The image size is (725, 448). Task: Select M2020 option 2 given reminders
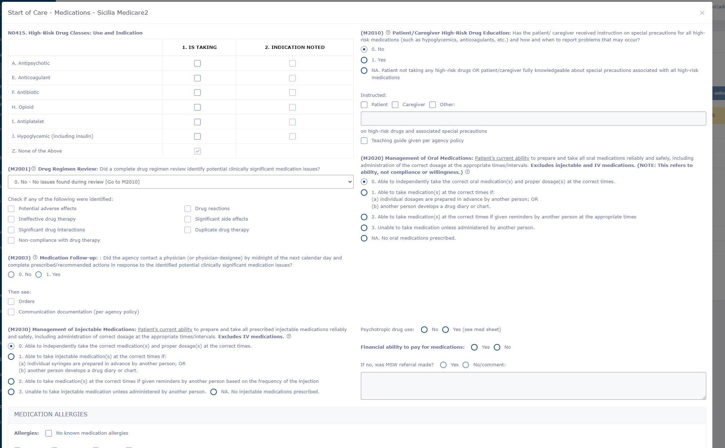click(364, 217)
